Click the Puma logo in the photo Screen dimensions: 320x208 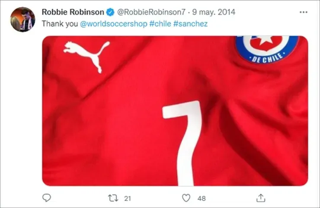click(x=86, y=56)
